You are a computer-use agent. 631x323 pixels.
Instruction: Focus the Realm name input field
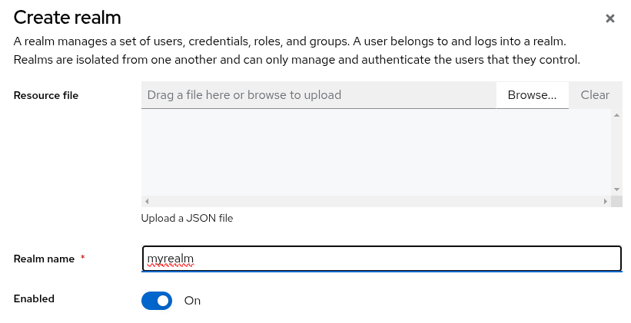pyautogui.click(x=381, y=259)
